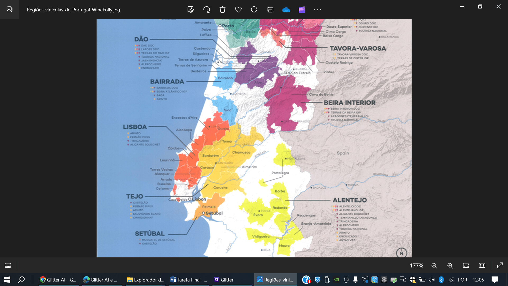Image resolution: width=508 pixels, height=286 pixels.
Task: Open Windows Security shield in tray
Action: click(318, 280)
